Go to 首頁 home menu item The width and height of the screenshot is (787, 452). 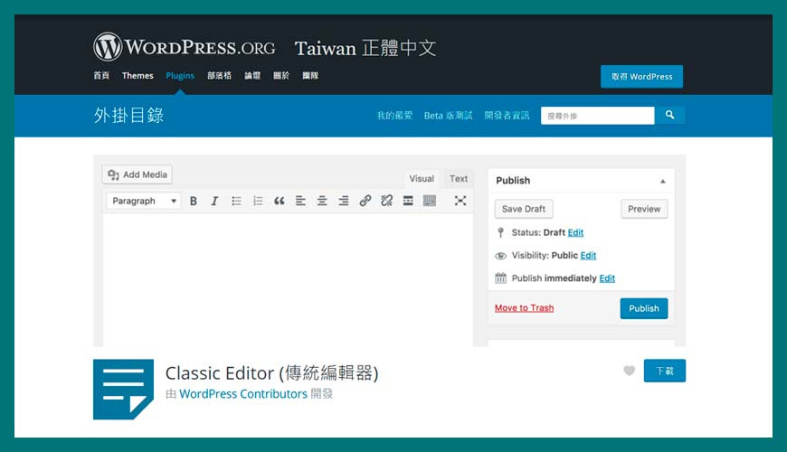(101, 76)
